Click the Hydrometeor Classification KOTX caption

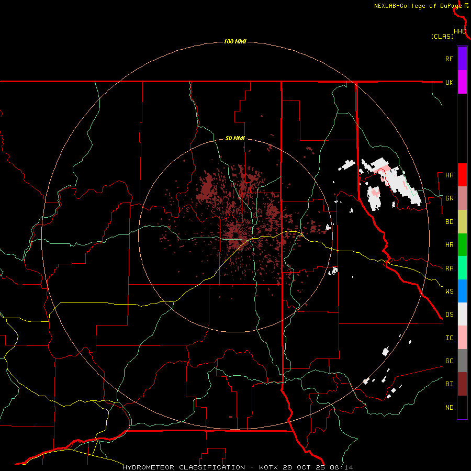coord(238,467)
